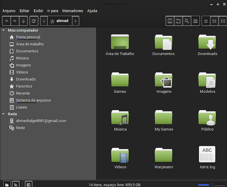Click the zoom slider in status bar
227x187 pixels.
pos(211,184)
